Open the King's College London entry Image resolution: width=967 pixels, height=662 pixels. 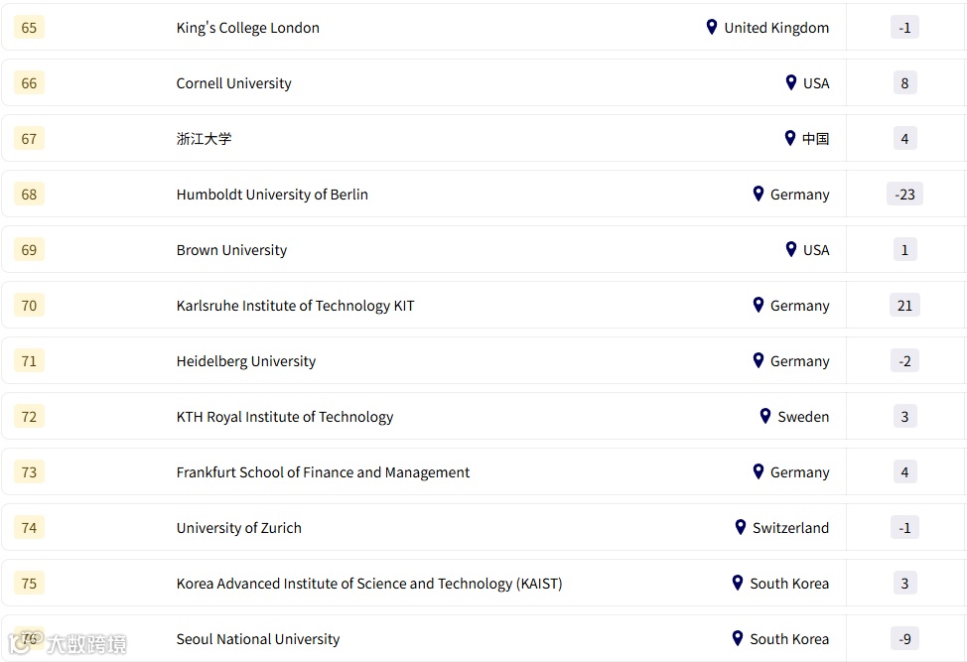(247, 28)
